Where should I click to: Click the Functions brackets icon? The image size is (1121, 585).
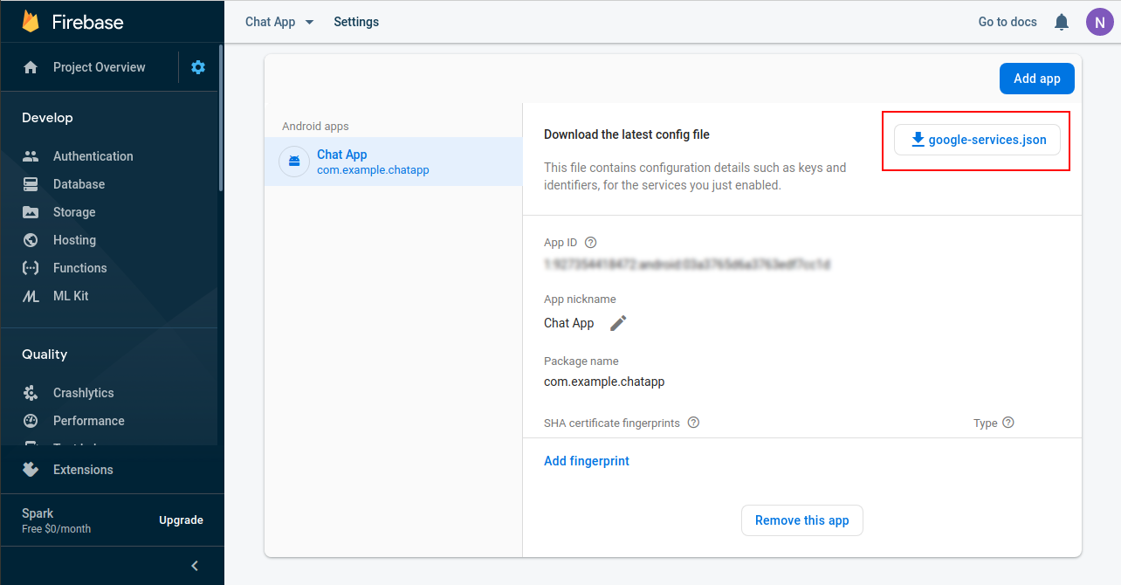coord(31,268)
